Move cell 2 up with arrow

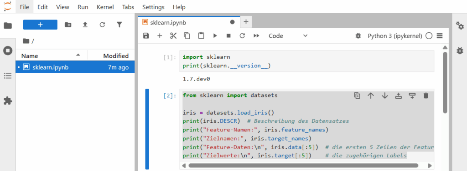click(x=370, y=96)
